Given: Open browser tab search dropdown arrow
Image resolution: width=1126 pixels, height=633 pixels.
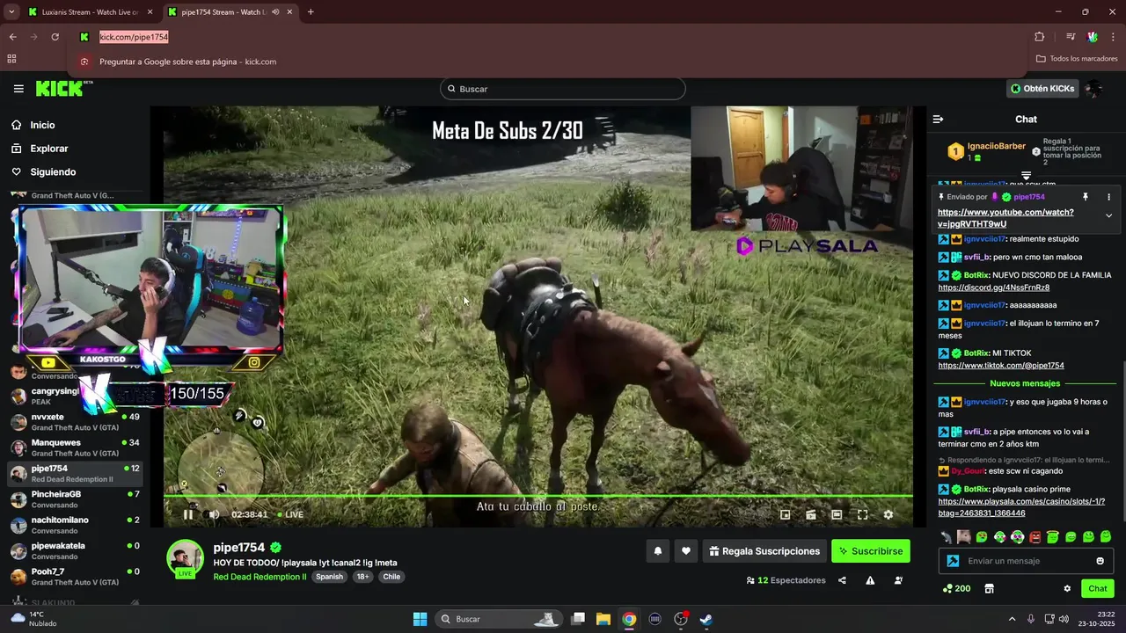Looking at the screenshot, I should tap(11, 12).
